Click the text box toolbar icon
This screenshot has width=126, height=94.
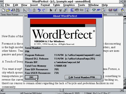click(77, 10)
